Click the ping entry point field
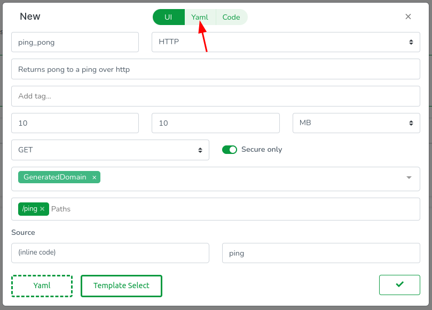The image size is (432, 310). (x=321, y=253)
